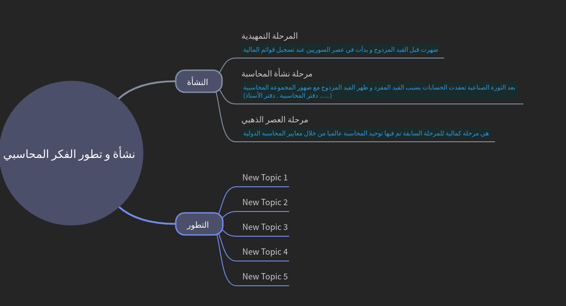Click the New Topic 1 node
The width and height of the screenshot is (566, 306).
tap(265, 177)
